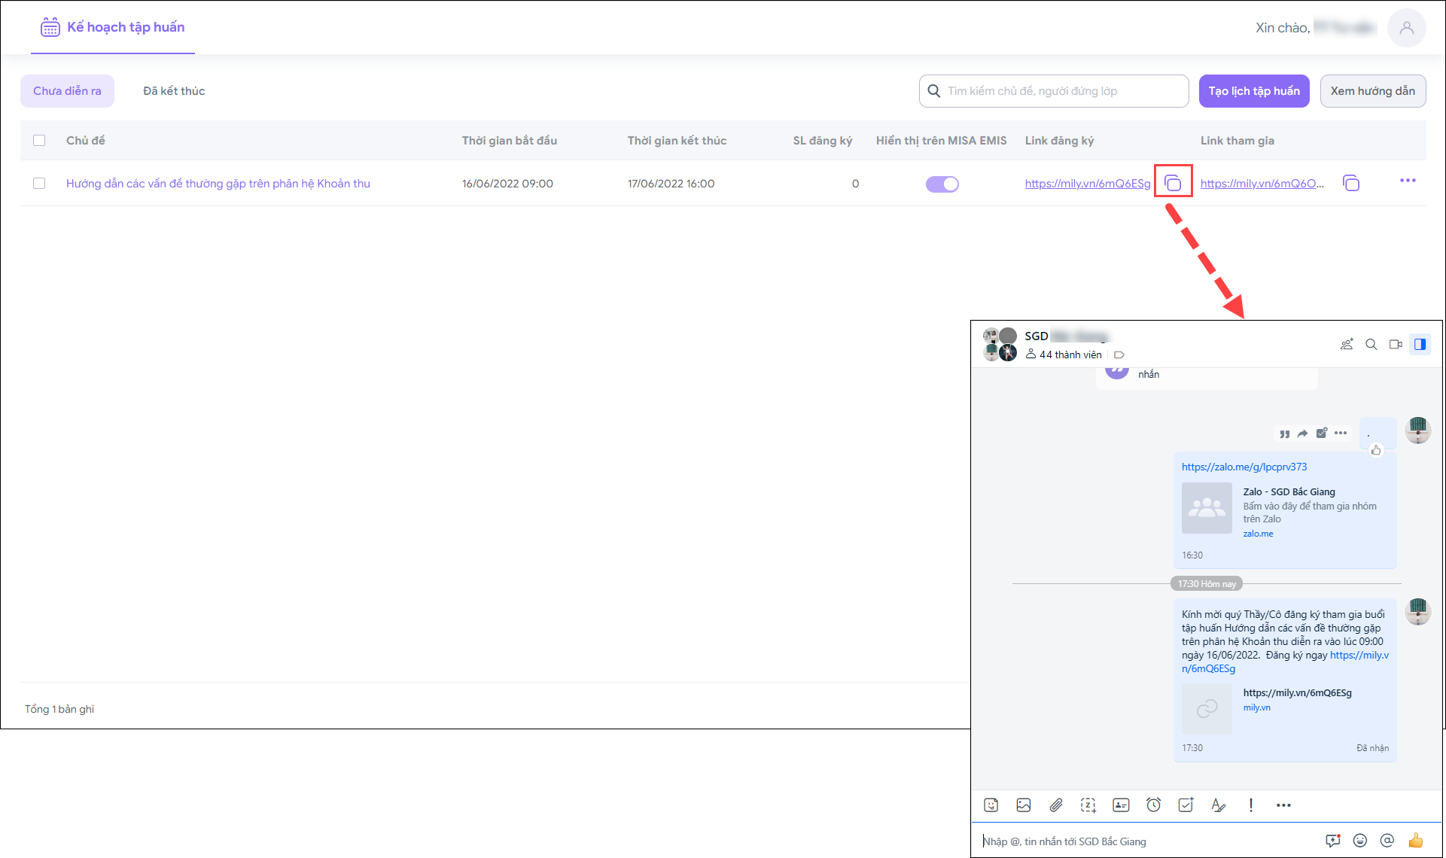
Task: Switch to Đã kết thúc tab
Action: pyautogui.click(x=174, y=91)
